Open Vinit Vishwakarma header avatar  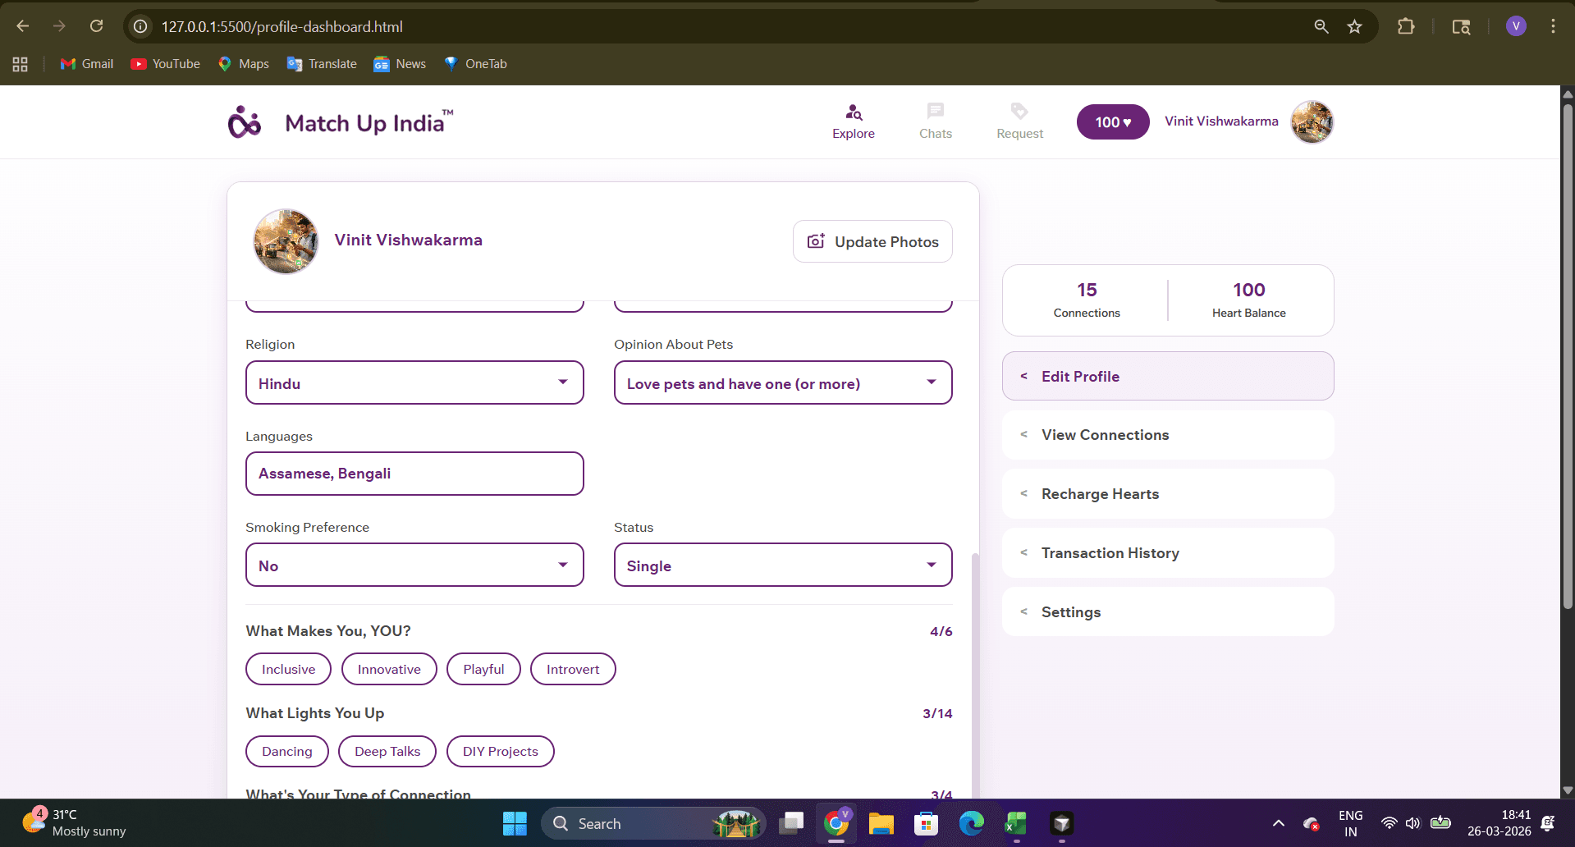click(x=1312, y=122)
